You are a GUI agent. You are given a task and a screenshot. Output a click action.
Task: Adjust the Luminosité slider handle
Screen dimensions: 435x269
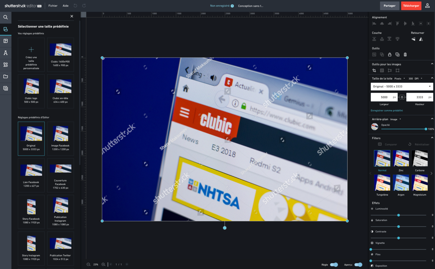point(398,215)
